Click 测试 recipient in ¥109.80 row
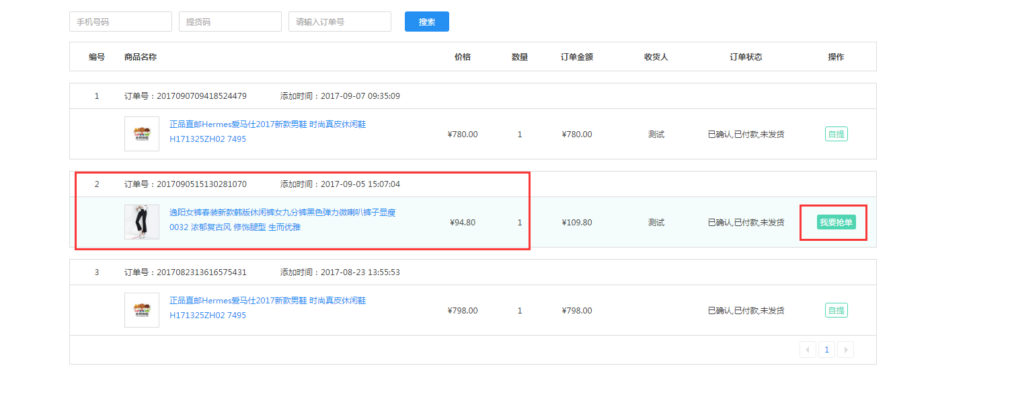 pyautogui.click(x=656, y=223)
